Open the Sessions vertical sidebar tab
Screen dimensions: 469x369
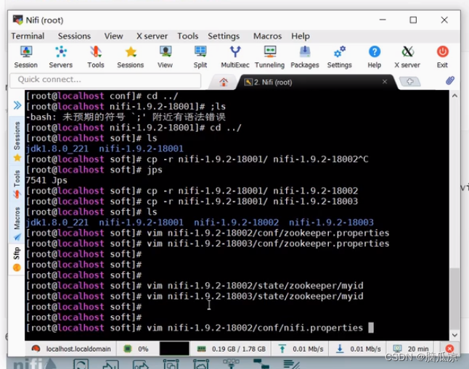(x=17, y=141)
